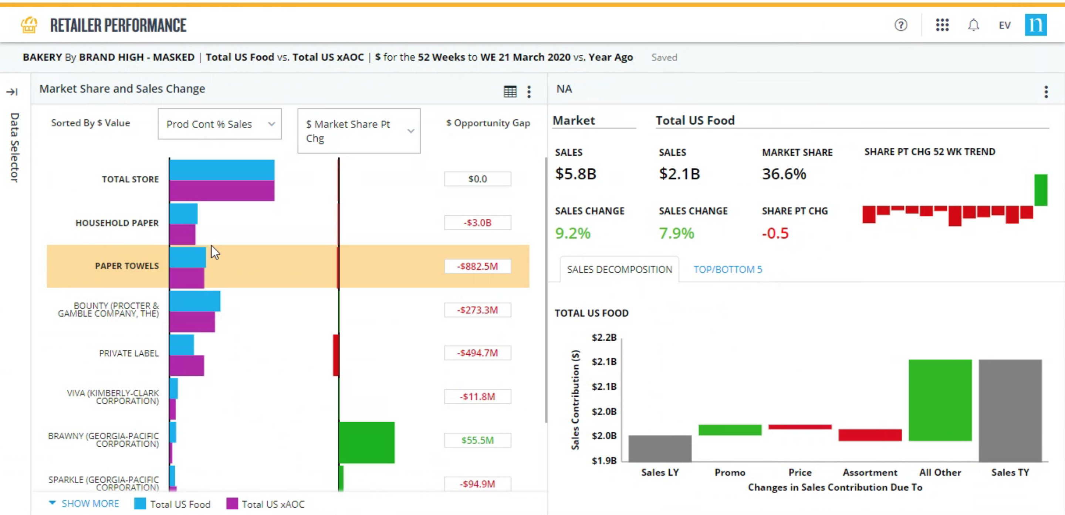Click the -$273.3M opportunity gap value
Image resolution: width=1065 pixels, height=515 pixels.
click(477, 310)
